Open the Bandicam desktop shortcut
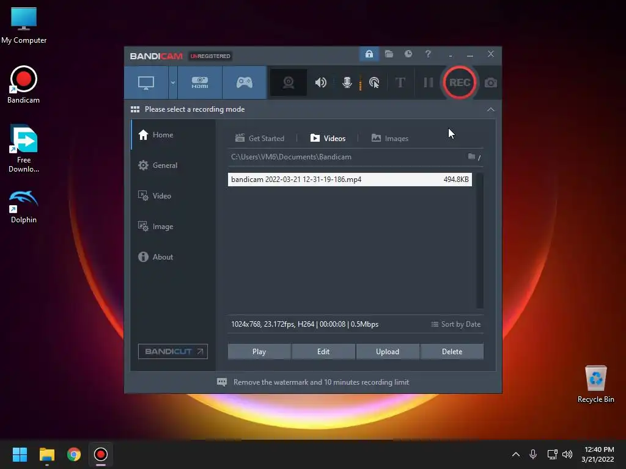This screenshot has height=469, width=626. [x=24, y=85]
